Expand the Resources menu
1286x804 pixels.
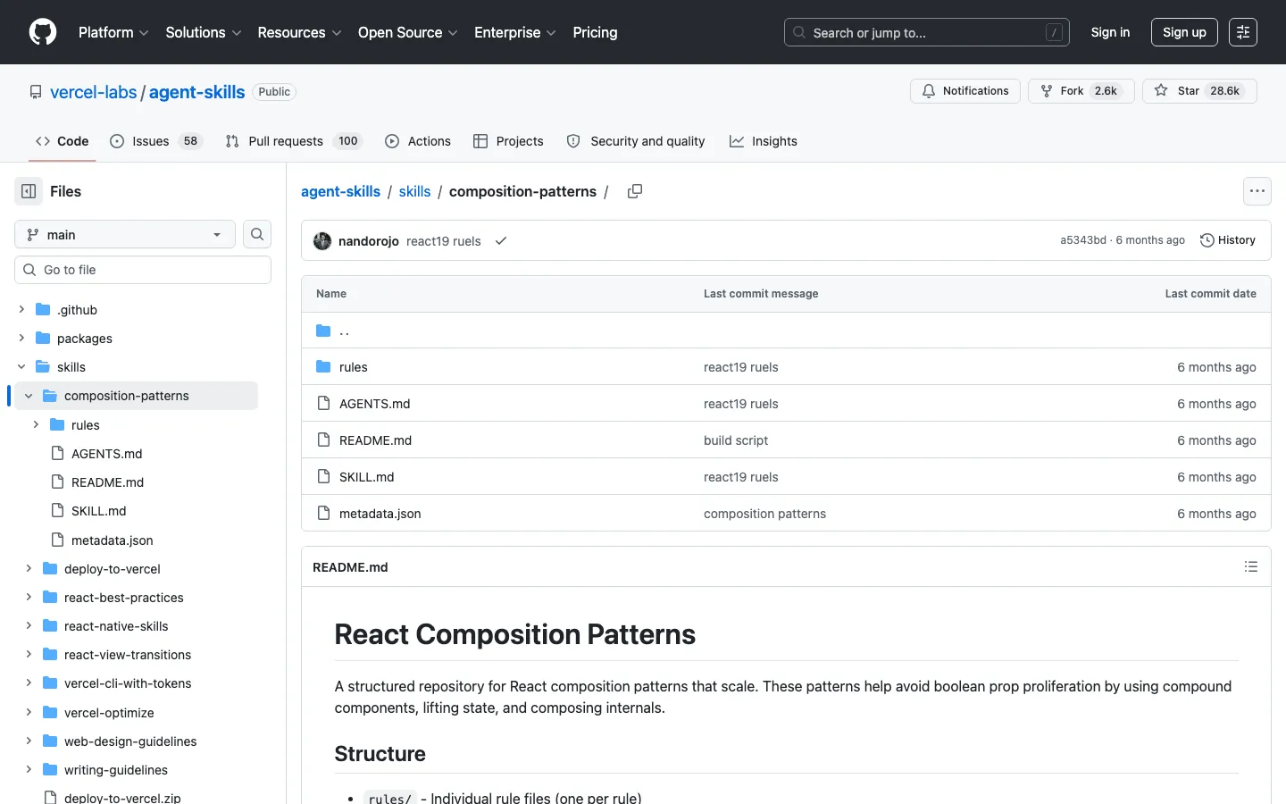click(299, 32)
